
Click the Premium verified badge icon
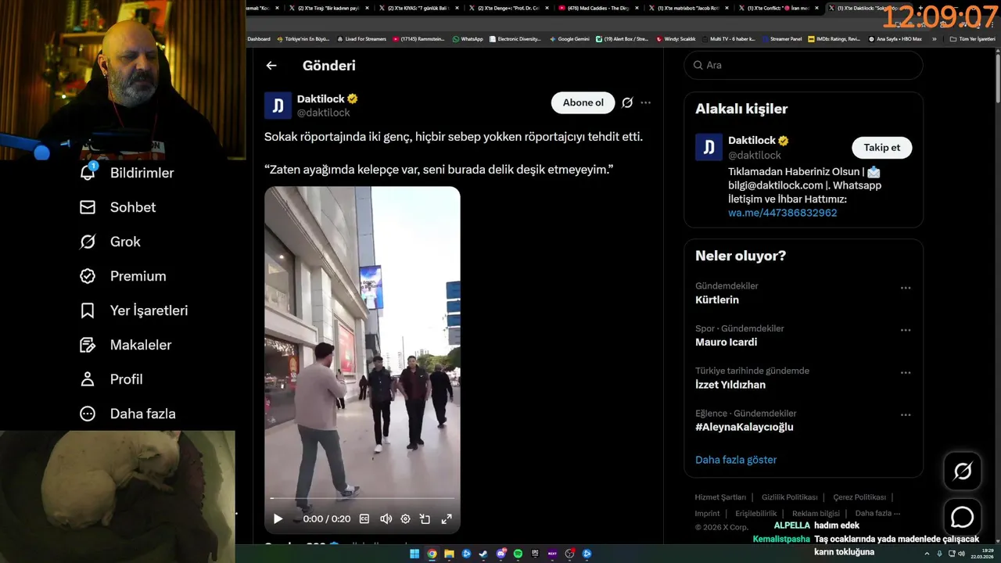click(88, 276)
